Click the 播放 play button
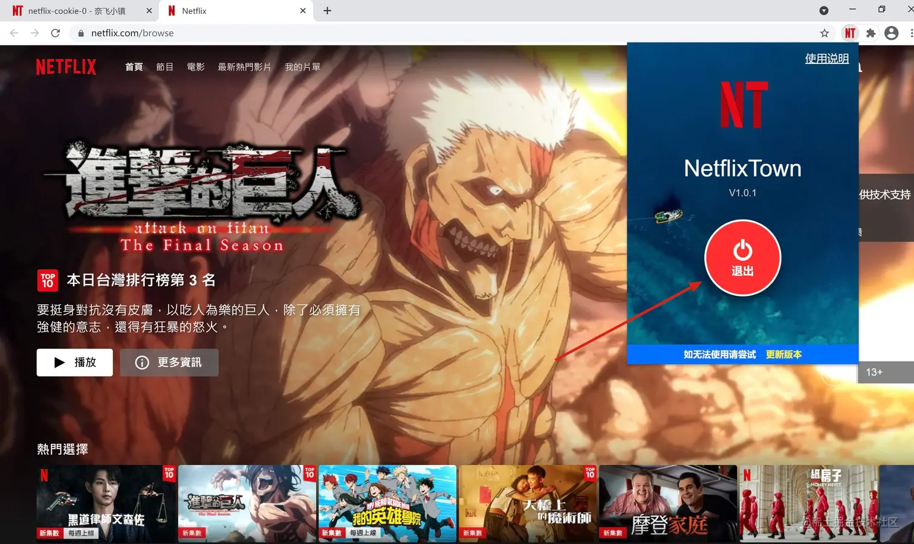 tap(74, 362)
